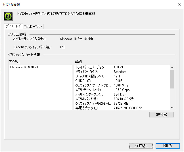
Task: Click the 32728 MB graphics memory value
Action: coord(121,104)
